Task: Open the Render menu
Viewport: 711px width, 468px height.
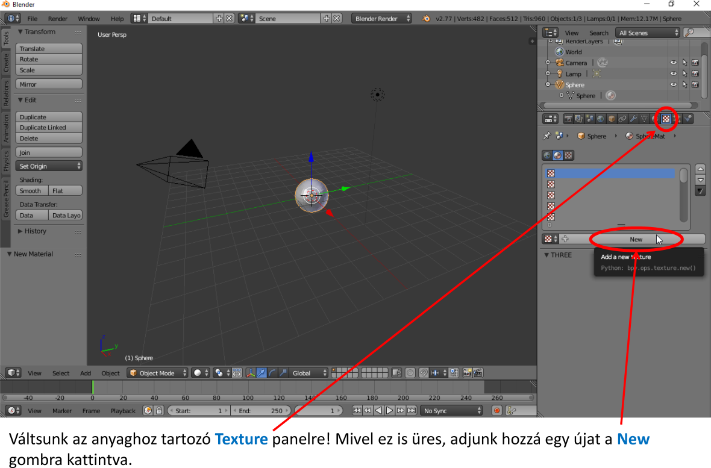Action: pyautogui.click(x=58, y=19)
